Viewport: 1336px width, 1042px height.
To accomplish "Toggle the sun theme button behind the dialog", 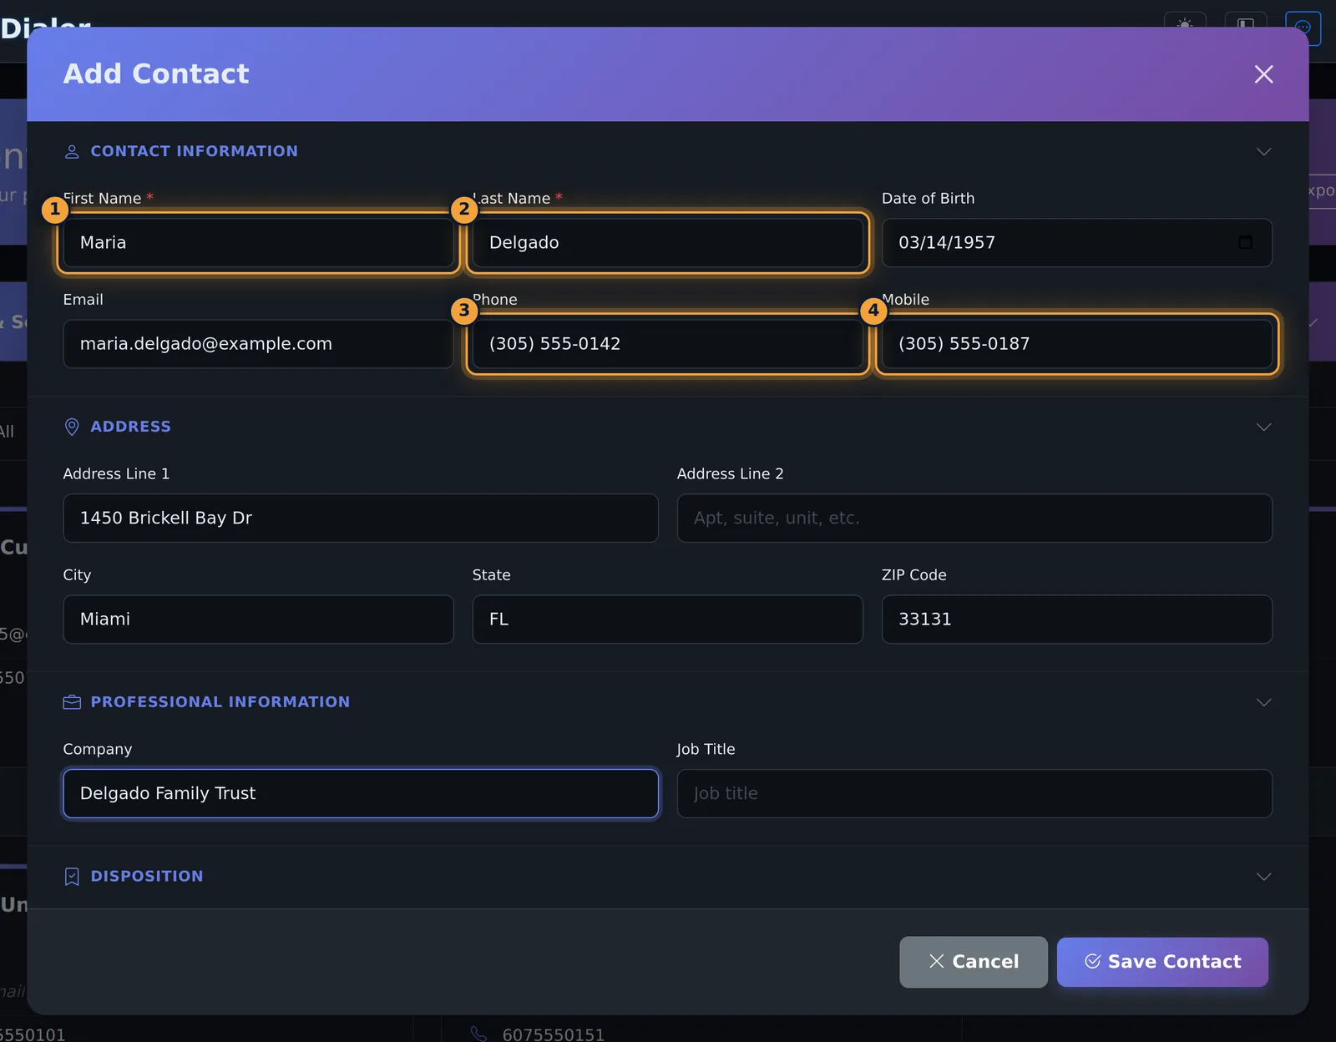I will pos(1185,25).
